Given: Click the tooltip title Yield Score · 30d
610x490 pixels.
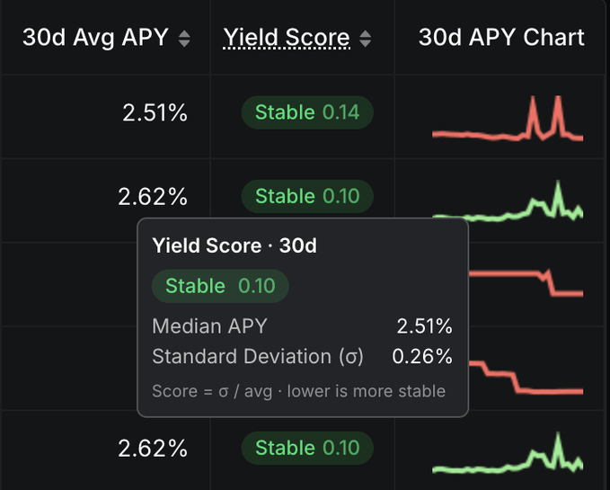Looking at the screenshot, I should click(x=234, y=245).
